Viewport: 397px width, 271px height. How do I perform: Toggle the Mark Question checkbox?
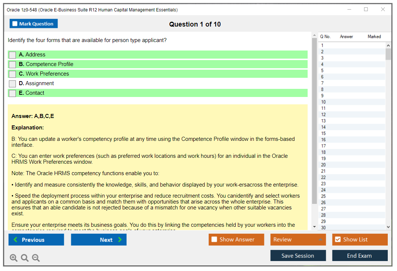point(15,23)
